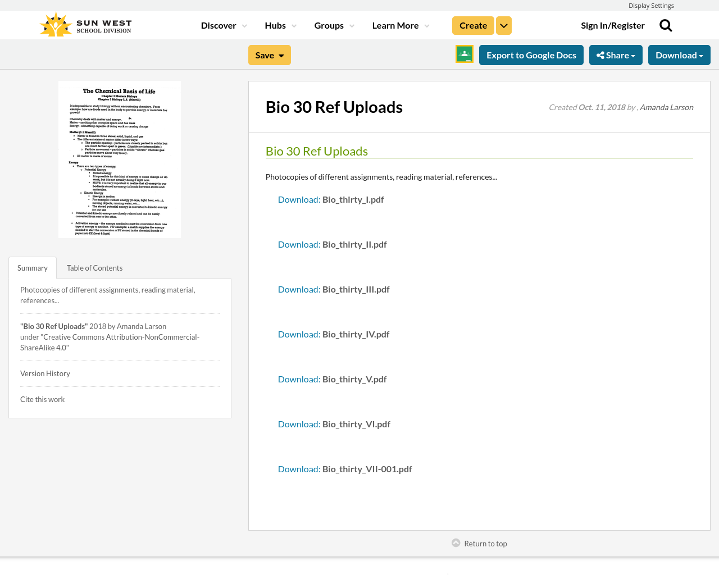Expand the Download dropdown
719x575 pixels.
pos(679,54)
